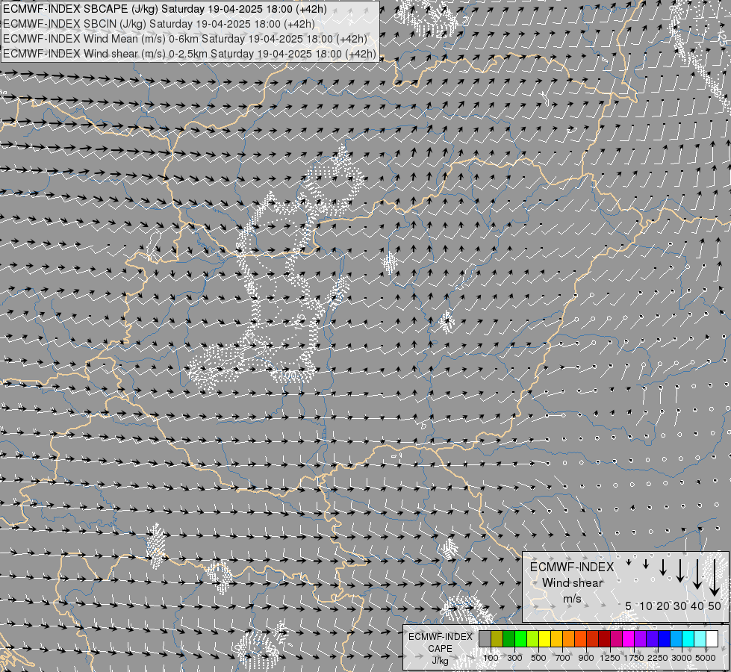This screenshot has width=731, height=672.
Task: Pick the bright green CAPE swatch after 300
Action: tap(520, 639)
